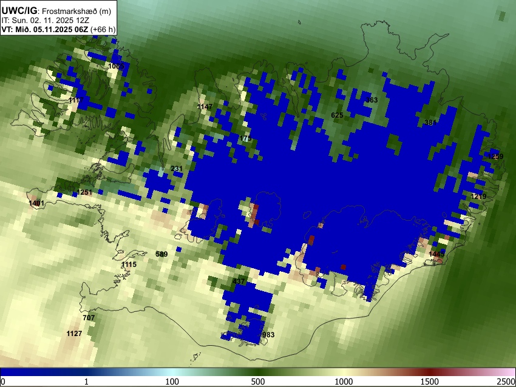Click the map value label 1115
Image resolution: width=516 pixels, height=387 pixels.
(x=129, y=264)
